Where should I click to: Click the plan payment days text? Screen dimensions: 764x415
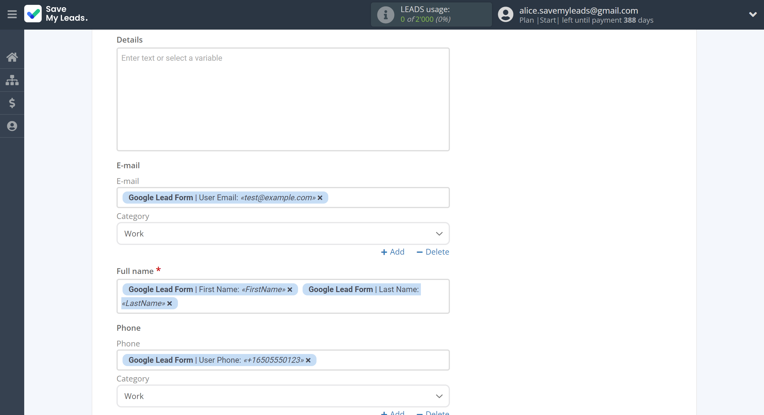coord(586,20)
